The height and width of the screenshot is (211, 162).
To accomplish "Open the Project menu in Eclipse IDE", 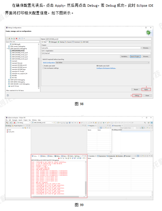I will [x=25, y=120].
